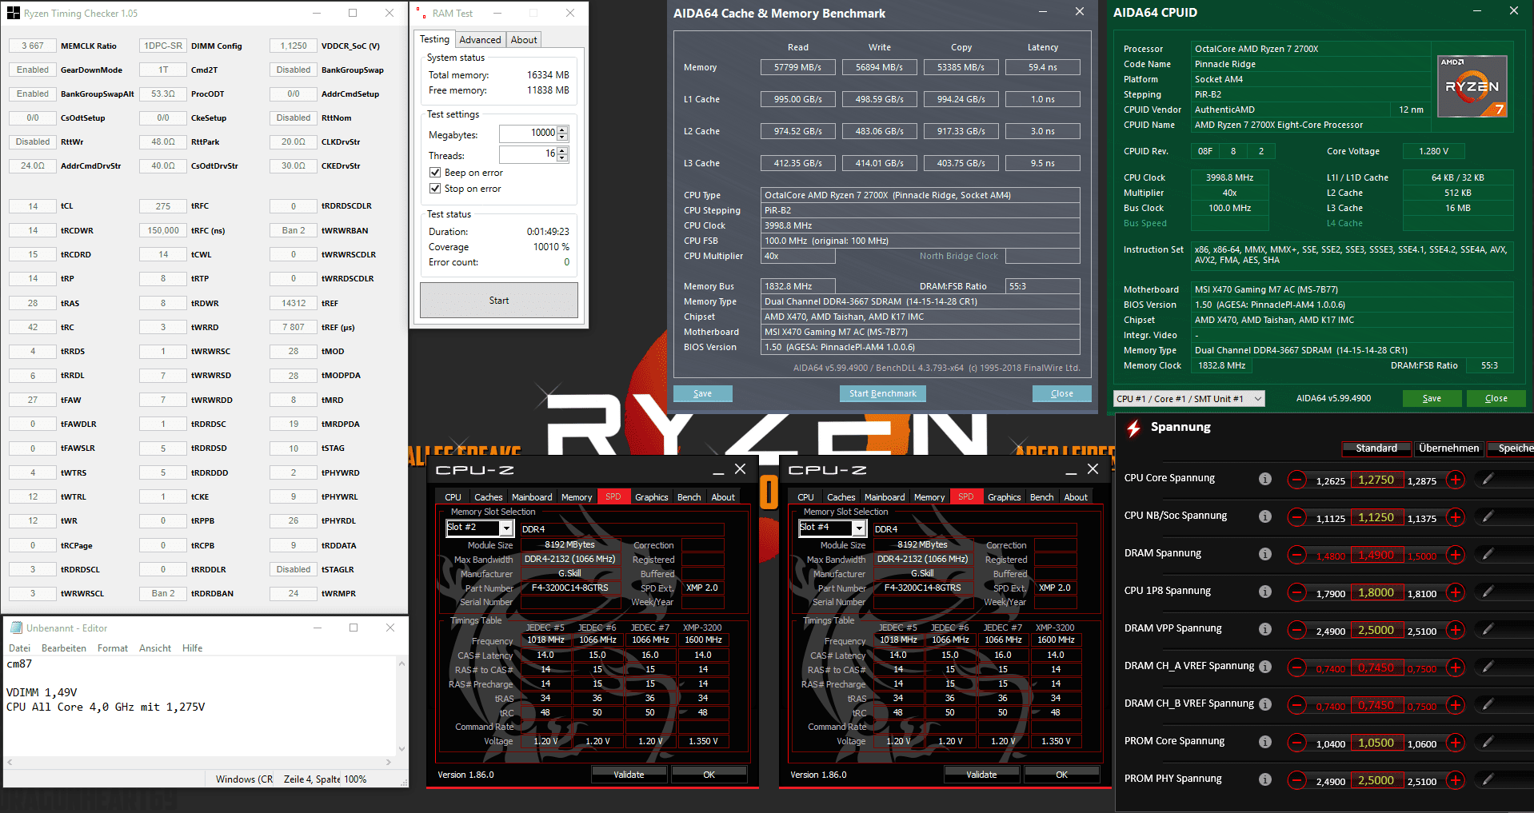Select Mainboard tab in left CPU-Z

[532, 497]
